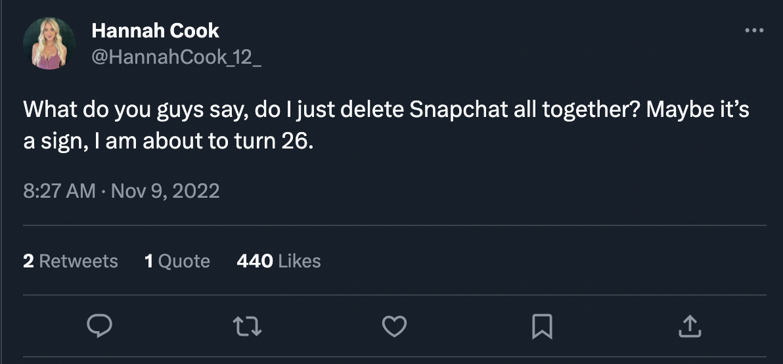Screen dimensions: 783x364
Task: Click the @HannahCook_12_ handle
Action: click(176, 57)
